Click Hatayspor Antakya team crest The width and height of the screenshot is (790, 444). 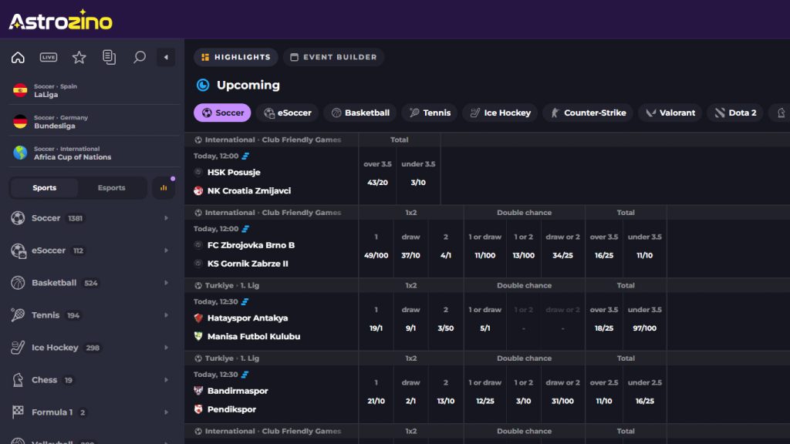point(198,318)
